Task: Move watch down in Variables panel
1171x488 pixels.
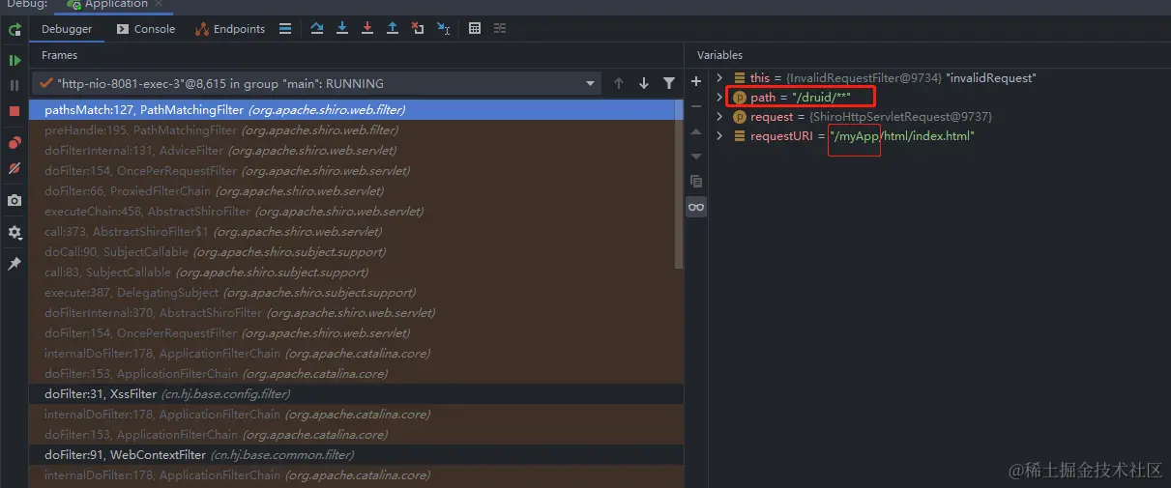Action: pos(696,157)
